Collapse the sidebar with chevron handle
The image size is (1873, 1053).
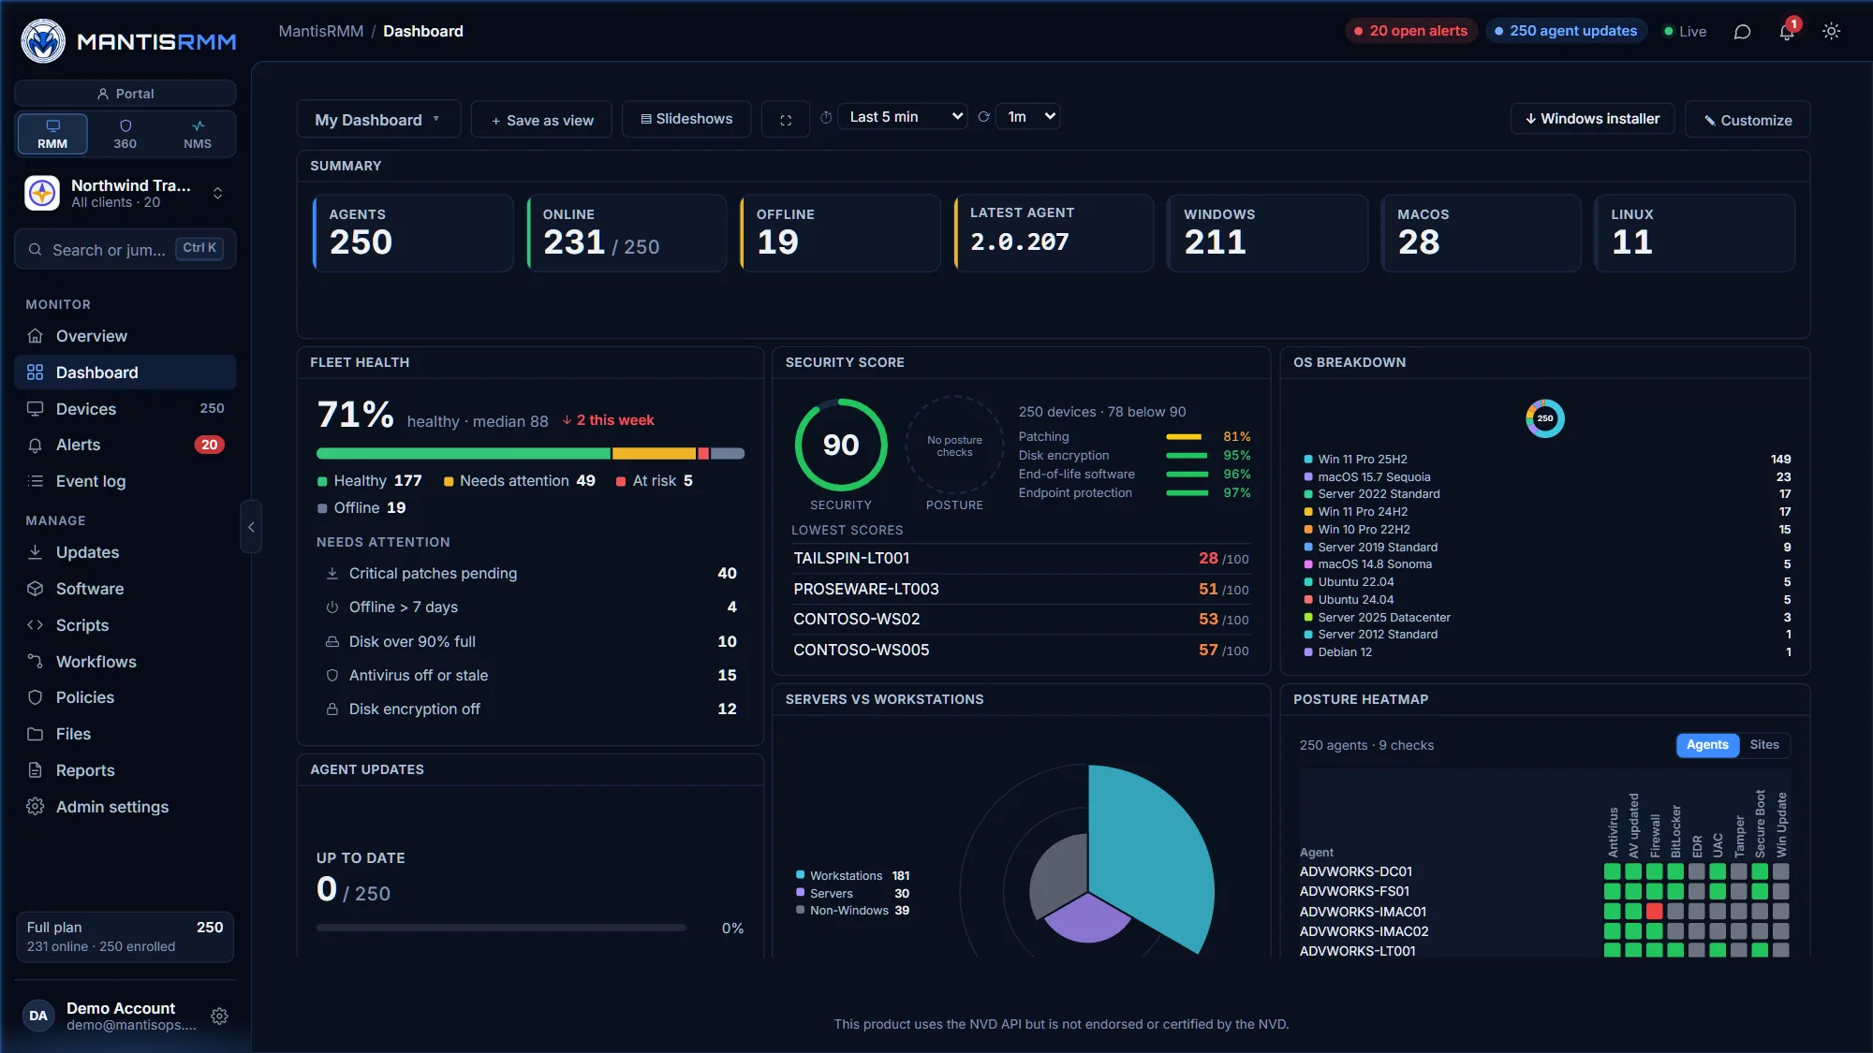tap(251, 527)
